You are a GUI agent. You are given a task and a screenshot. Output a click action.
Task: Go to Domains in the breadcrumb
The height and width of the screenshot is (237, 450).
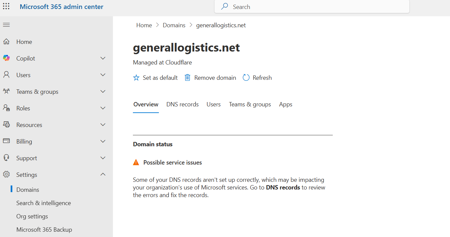point(174,25)
